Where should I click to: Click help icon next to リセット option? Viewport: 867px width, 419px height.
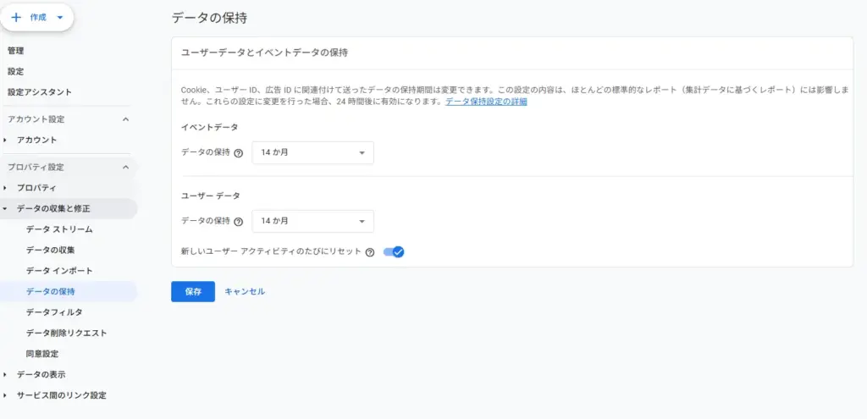[370, 252]
